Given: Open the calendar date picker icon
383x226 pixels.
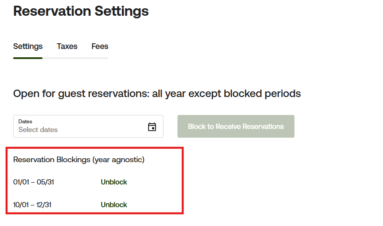Looking at the screenshot, I should pyautogui.click(x=152, y=127).
